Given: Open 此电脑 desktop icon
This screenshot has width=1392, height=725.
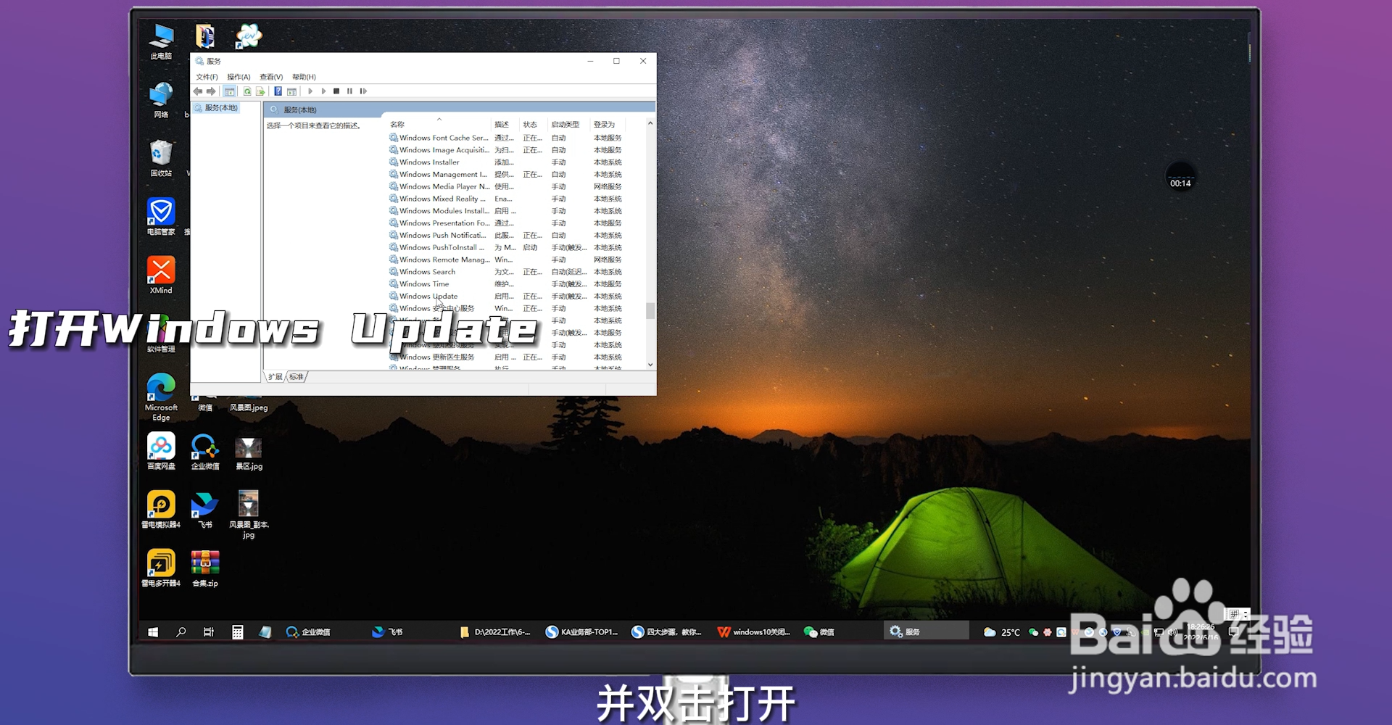Looking at the screenshot, I should pyautogui.click(x=161, y=41).
